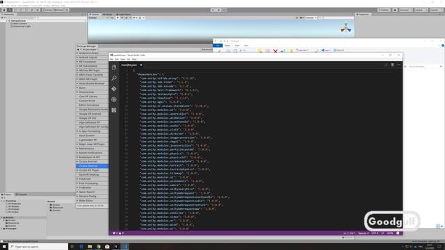
Task: Click Windows taskbar search box
Action: (38, 247)
